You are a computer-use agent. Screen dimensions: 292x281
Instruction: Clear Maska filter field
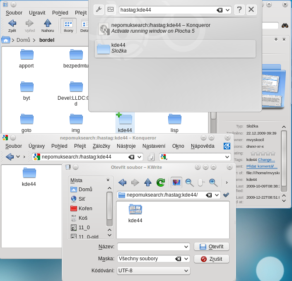pos(178,259)
